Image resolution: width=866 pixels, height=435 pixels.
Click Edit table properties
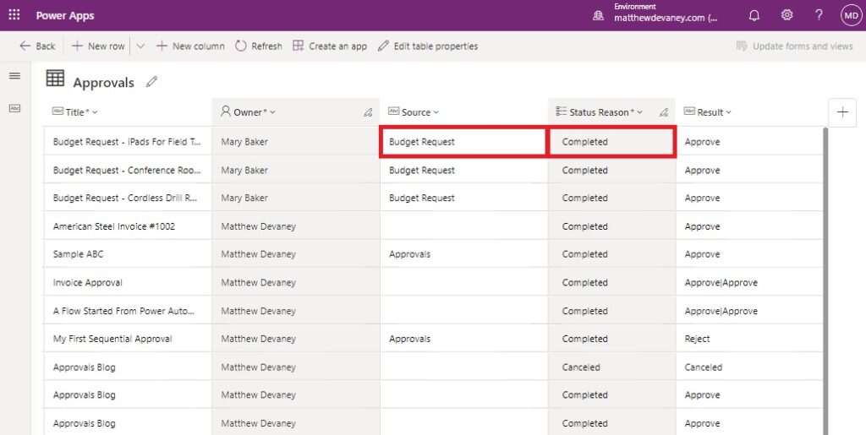click(x=428, y=46)
